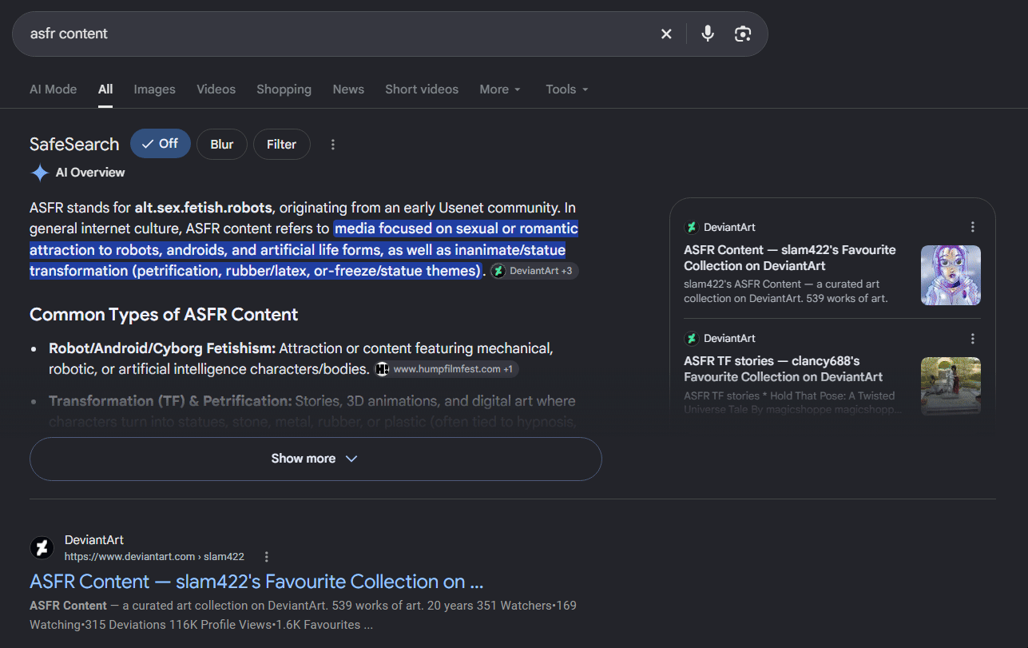Click the AI Overview sparkle icon
Screen dimensions: 1028x648
[x=40, y=173]
